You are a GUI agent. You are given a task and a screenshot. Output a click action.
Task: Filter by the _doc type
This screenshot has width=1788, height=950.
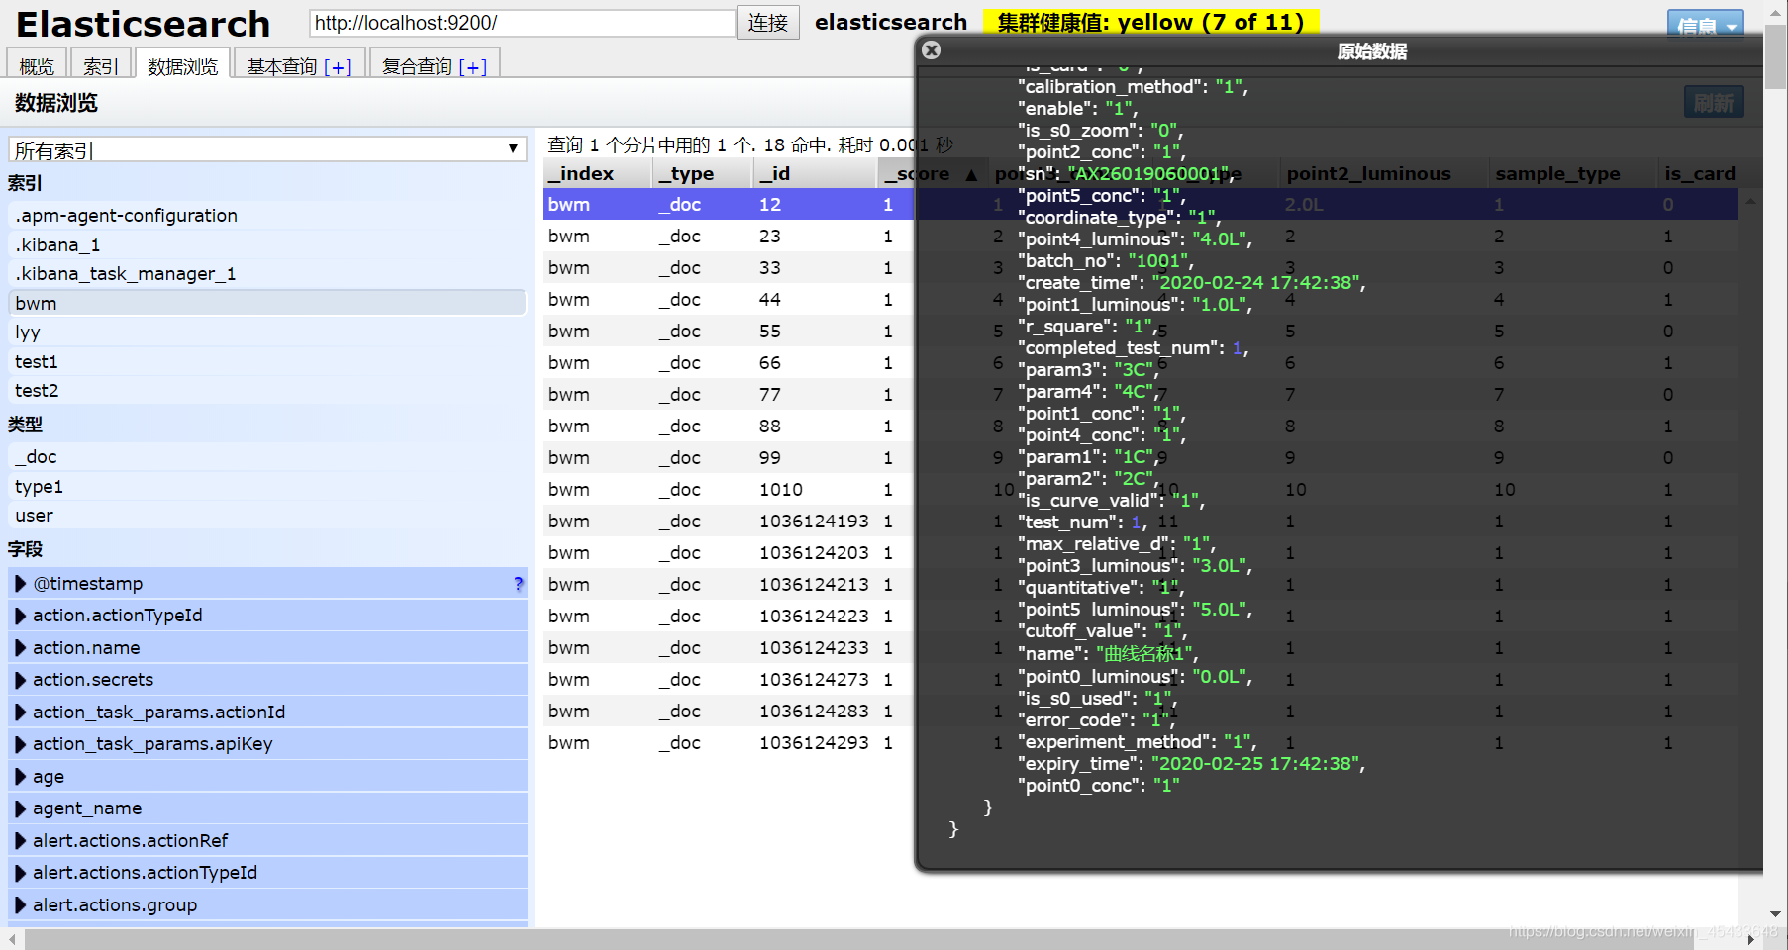coord(267,457)
